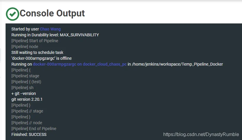Viewport: 242px width, 140px height.
Task: Click the git version 2.20.1 output line
Action: [27, 99]
